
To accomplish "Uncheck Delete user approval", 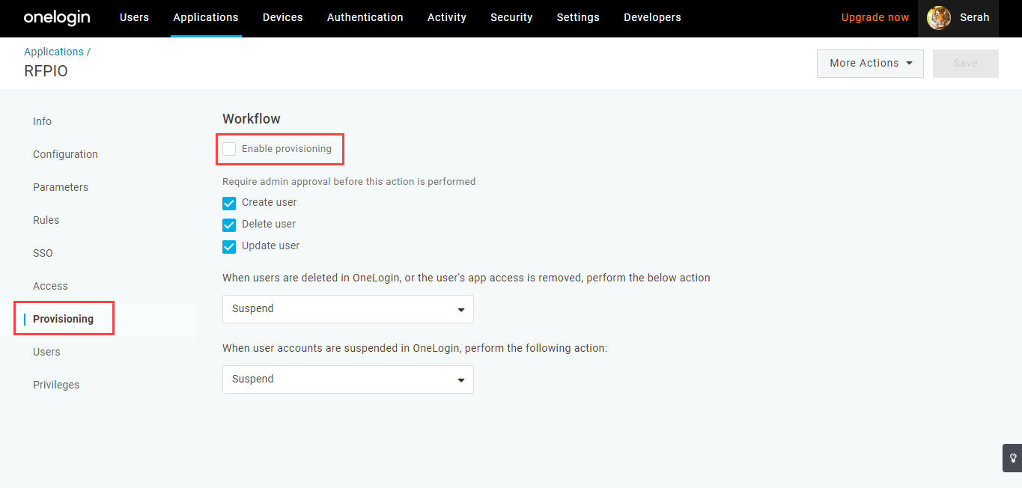I will pyautogui.click(x=229, y=225).
